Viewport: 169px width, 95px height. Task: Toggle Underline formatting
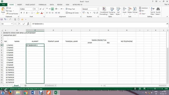(x=27, y=13)
